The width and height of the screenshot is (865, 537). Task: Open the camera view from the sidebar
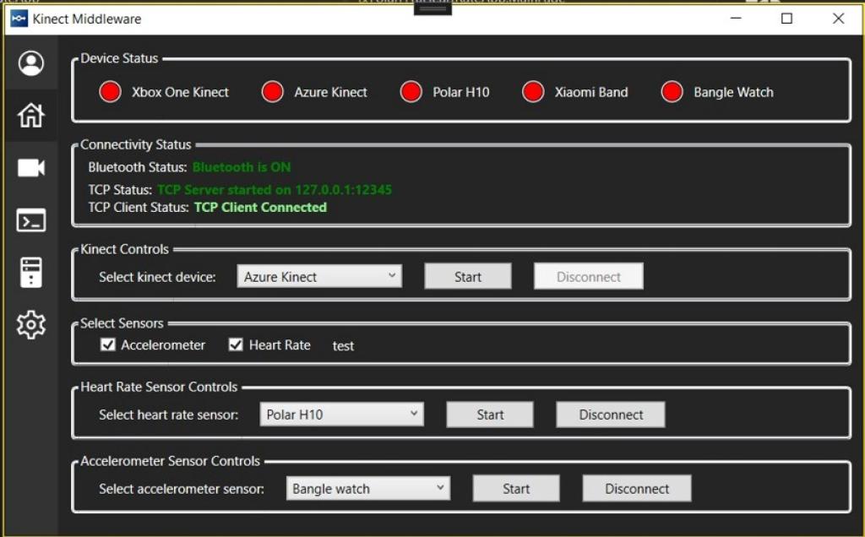(30, 168)
